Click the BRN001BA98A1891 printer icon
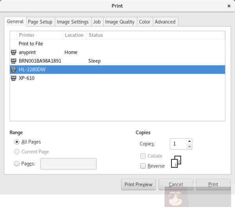Screen dimensions: 235x209 pyautogui.click(x=14, y=61)
